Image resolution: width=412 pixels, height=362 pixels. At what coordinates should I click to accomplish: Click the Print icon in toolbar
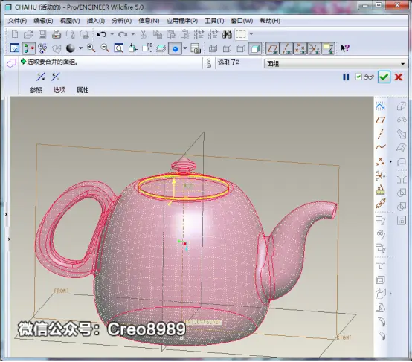click(57, 34)
